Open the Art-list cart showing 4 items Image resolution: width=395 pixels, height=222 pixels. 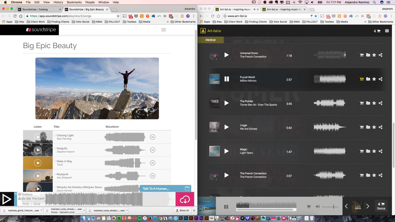pyautogui.click(x=377, y=31)
